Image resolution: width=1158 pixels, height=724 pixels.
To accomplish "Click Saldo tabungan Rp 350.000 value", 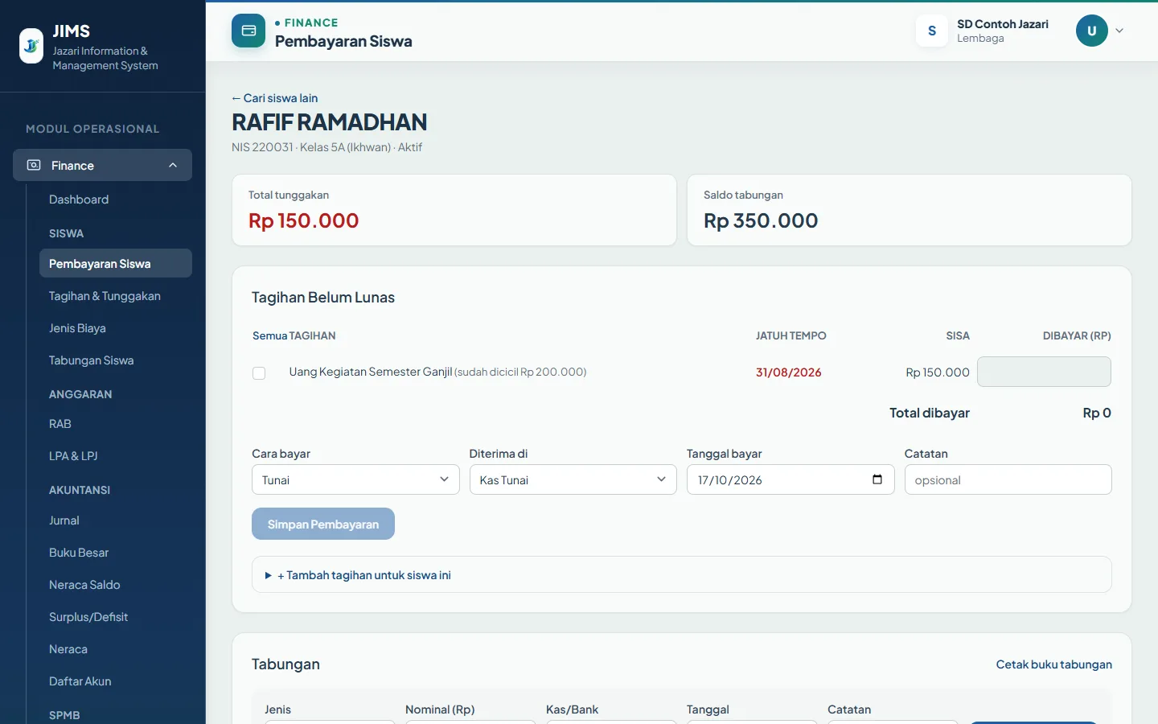I will (x=761, y=220).
